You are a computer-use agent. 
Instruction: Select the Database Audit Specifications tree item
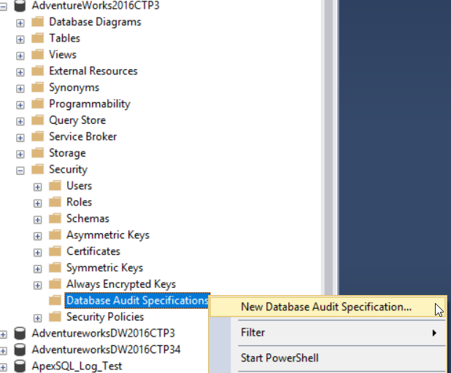pyautogui.click(x=136, y=301)
